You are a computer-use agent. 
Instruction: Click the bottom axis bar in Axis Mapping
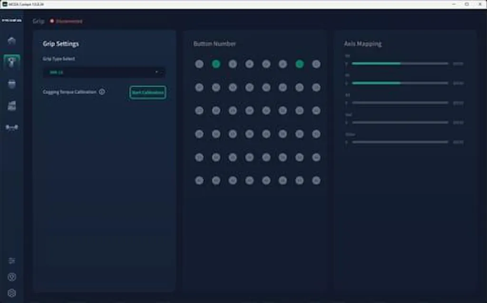point(399,142)
